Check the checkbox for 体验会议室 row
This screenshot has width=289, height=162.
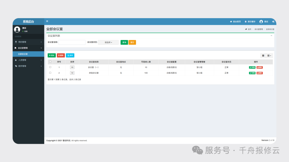click(x=50, y=73)
